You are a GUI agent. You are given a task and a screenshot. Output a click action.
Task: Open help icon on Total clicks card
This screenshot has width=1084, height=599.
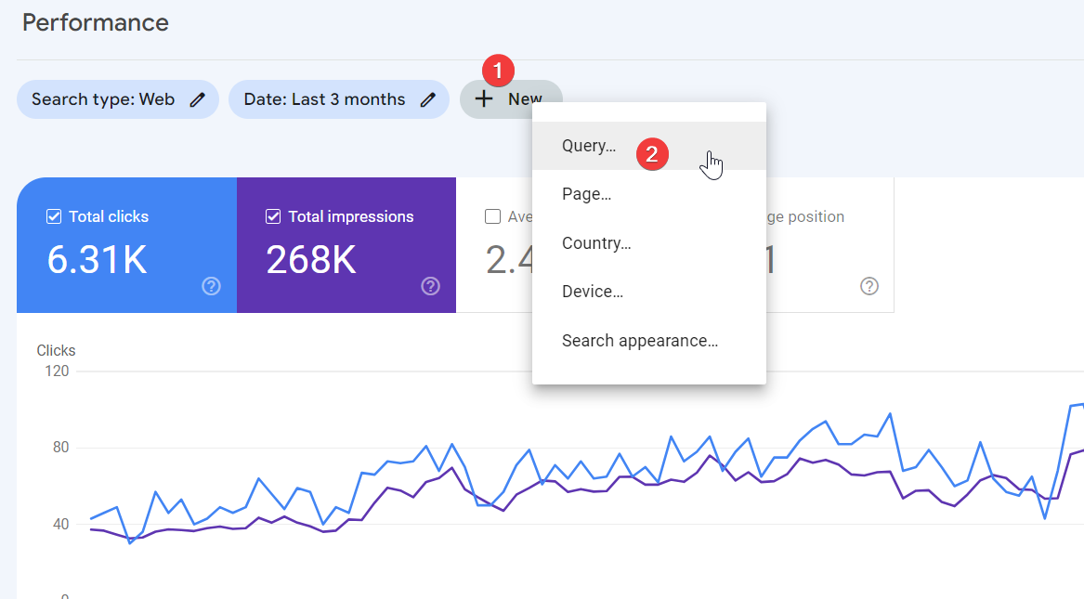tap(211, 286)
